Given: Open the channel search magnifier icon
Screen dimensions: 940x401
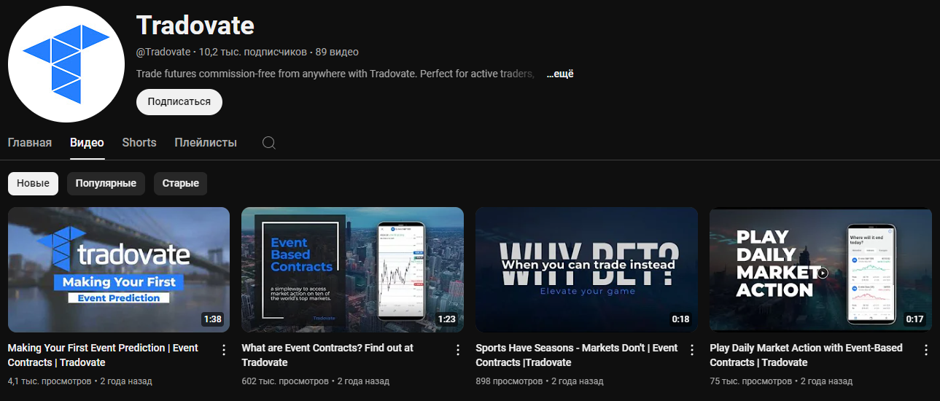Looking at the screenshot, I should pos(268,143).
